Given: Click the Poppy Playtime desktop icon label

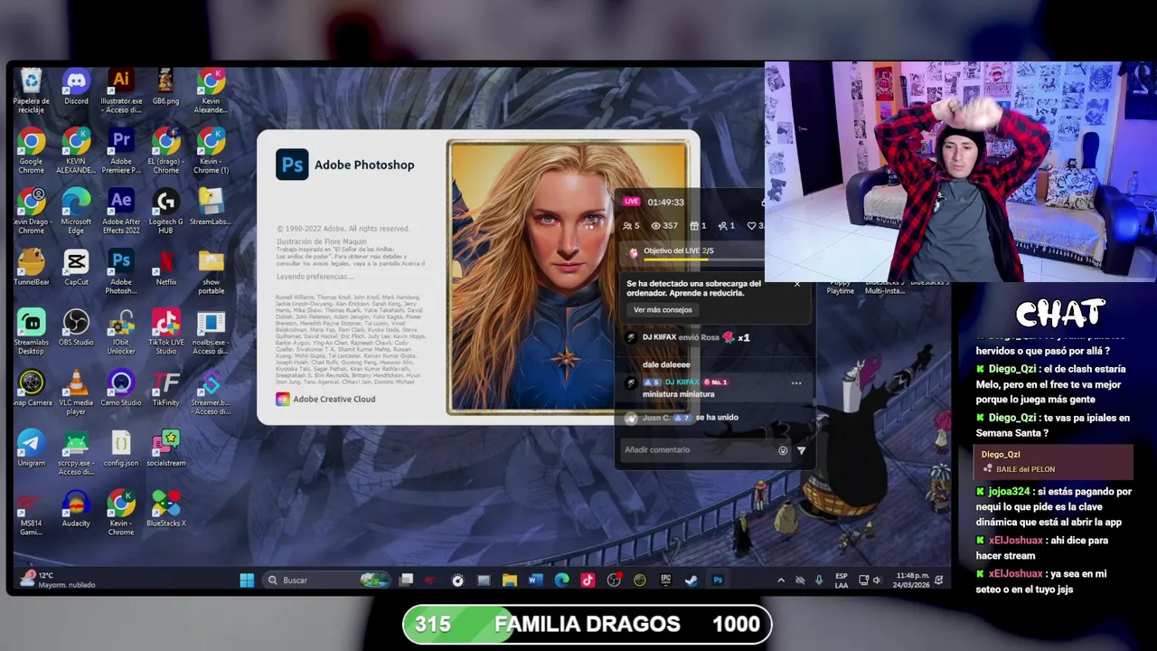Looking at the screenshot, I should pos(840,287).
